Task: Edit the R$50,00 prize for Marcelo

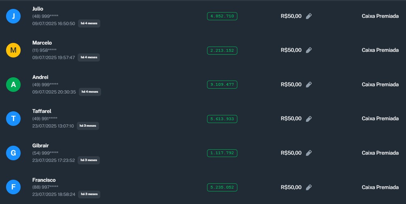Action: (x=309, y=50)
